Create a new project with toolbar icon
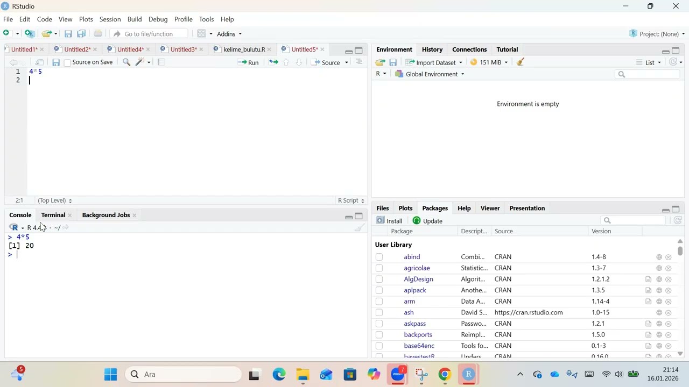Screen dimensions: 689x387 click(x=30, y=34)
